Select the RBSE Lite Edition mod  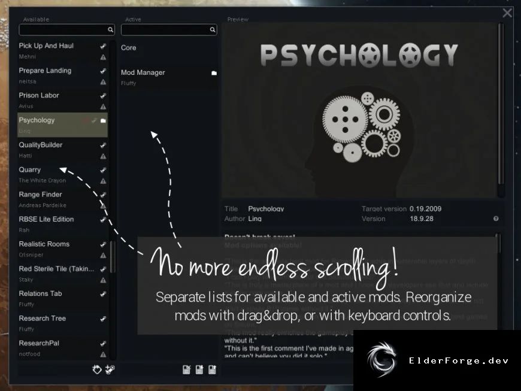coord(62,224)
